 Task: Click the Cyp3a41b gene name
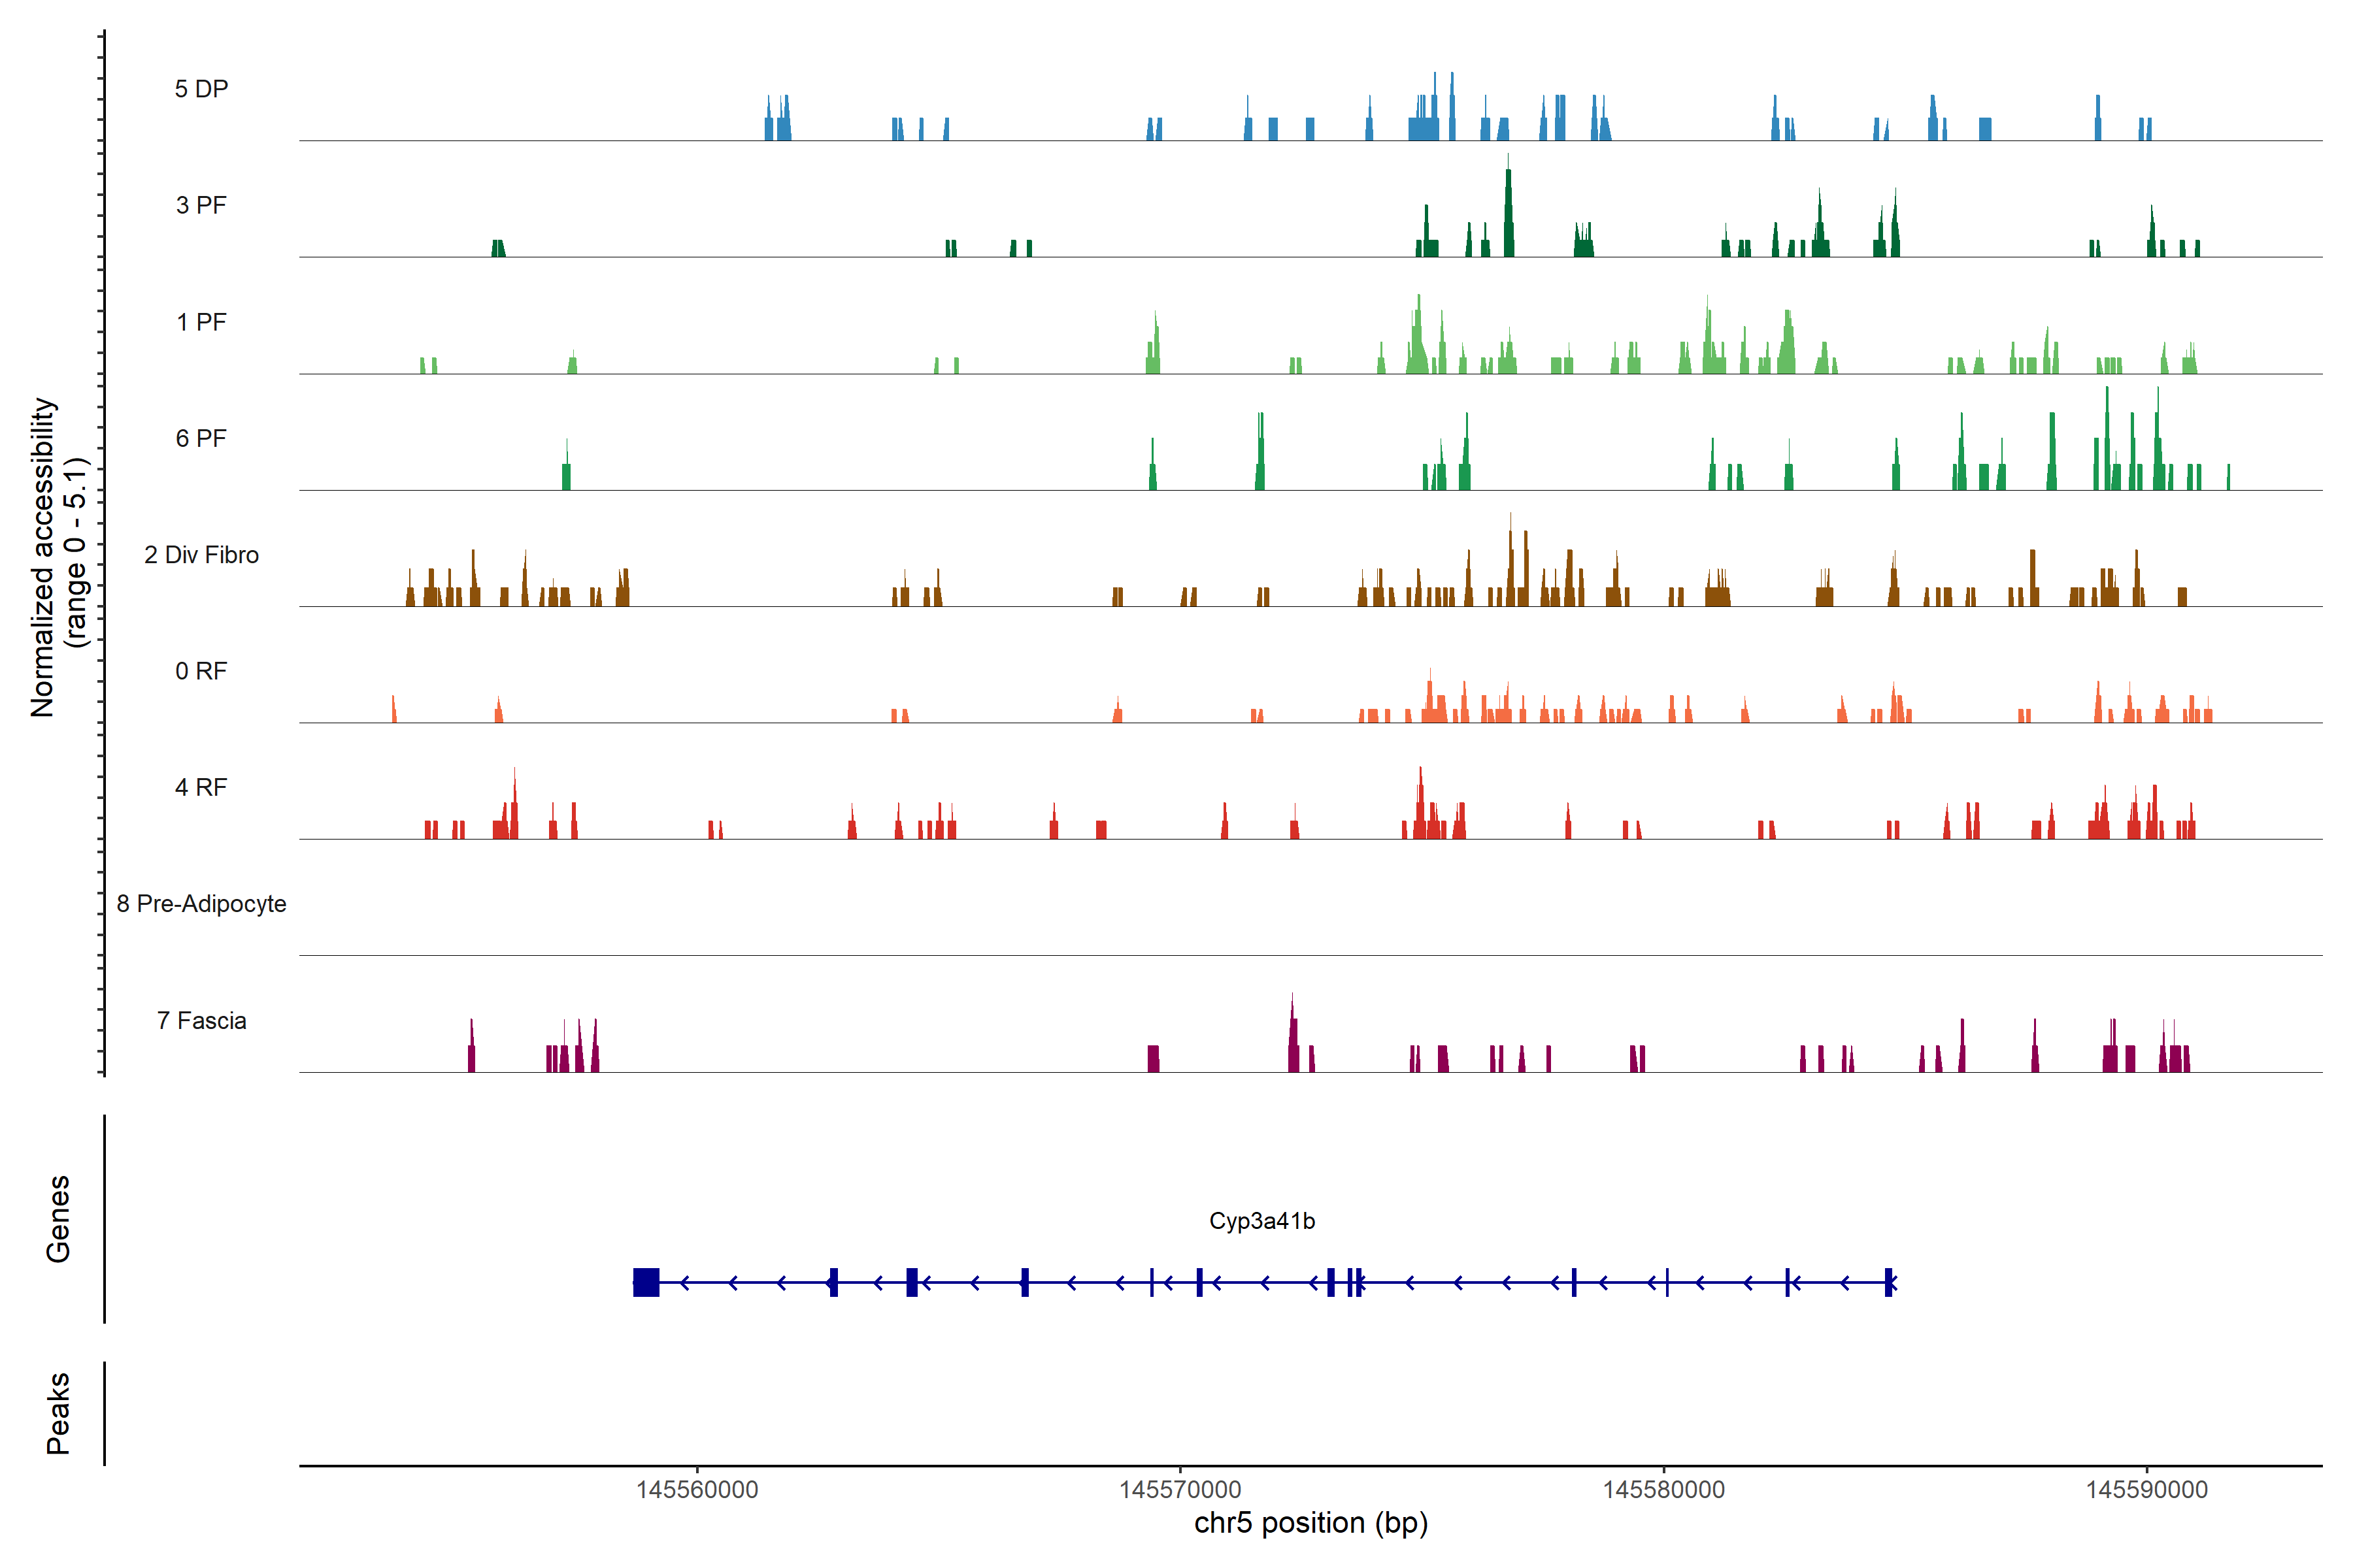point(1261,1221)
